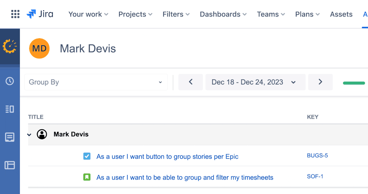Click the orange timesheet gear icon
The image size is (368, 194).
point(10,46)
